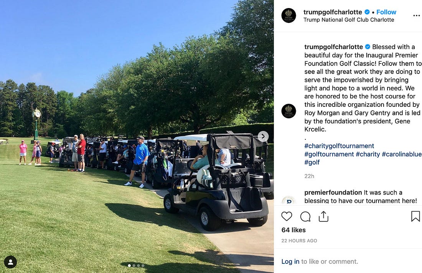Advance to the next photo with the arrow
This screenshot has height=273, width=422.
pyautogui.click(x=263, y=136)
